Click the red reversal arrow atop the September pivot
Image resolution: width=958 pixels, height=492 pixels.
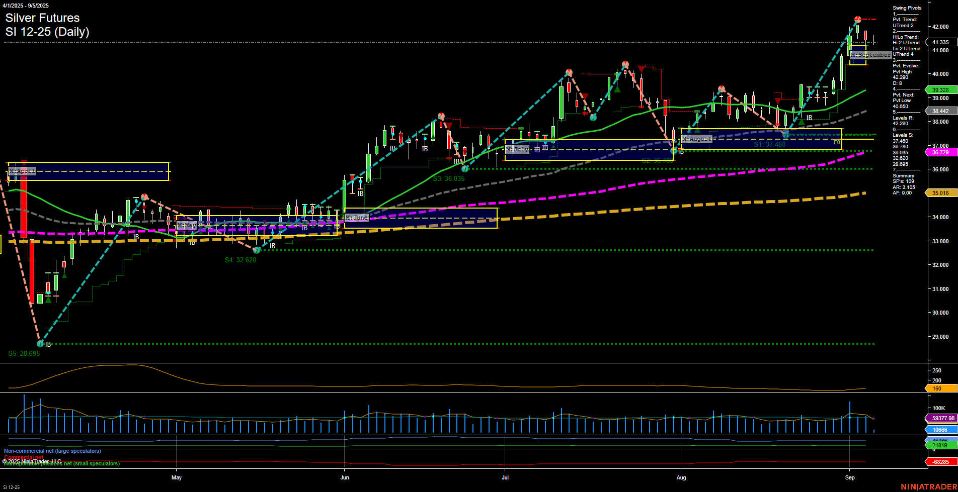pyautogui.click(x=858, y=17)
